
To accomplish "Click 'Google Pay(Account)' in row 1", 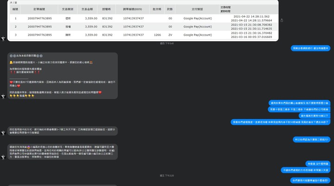I will point(198,19).
